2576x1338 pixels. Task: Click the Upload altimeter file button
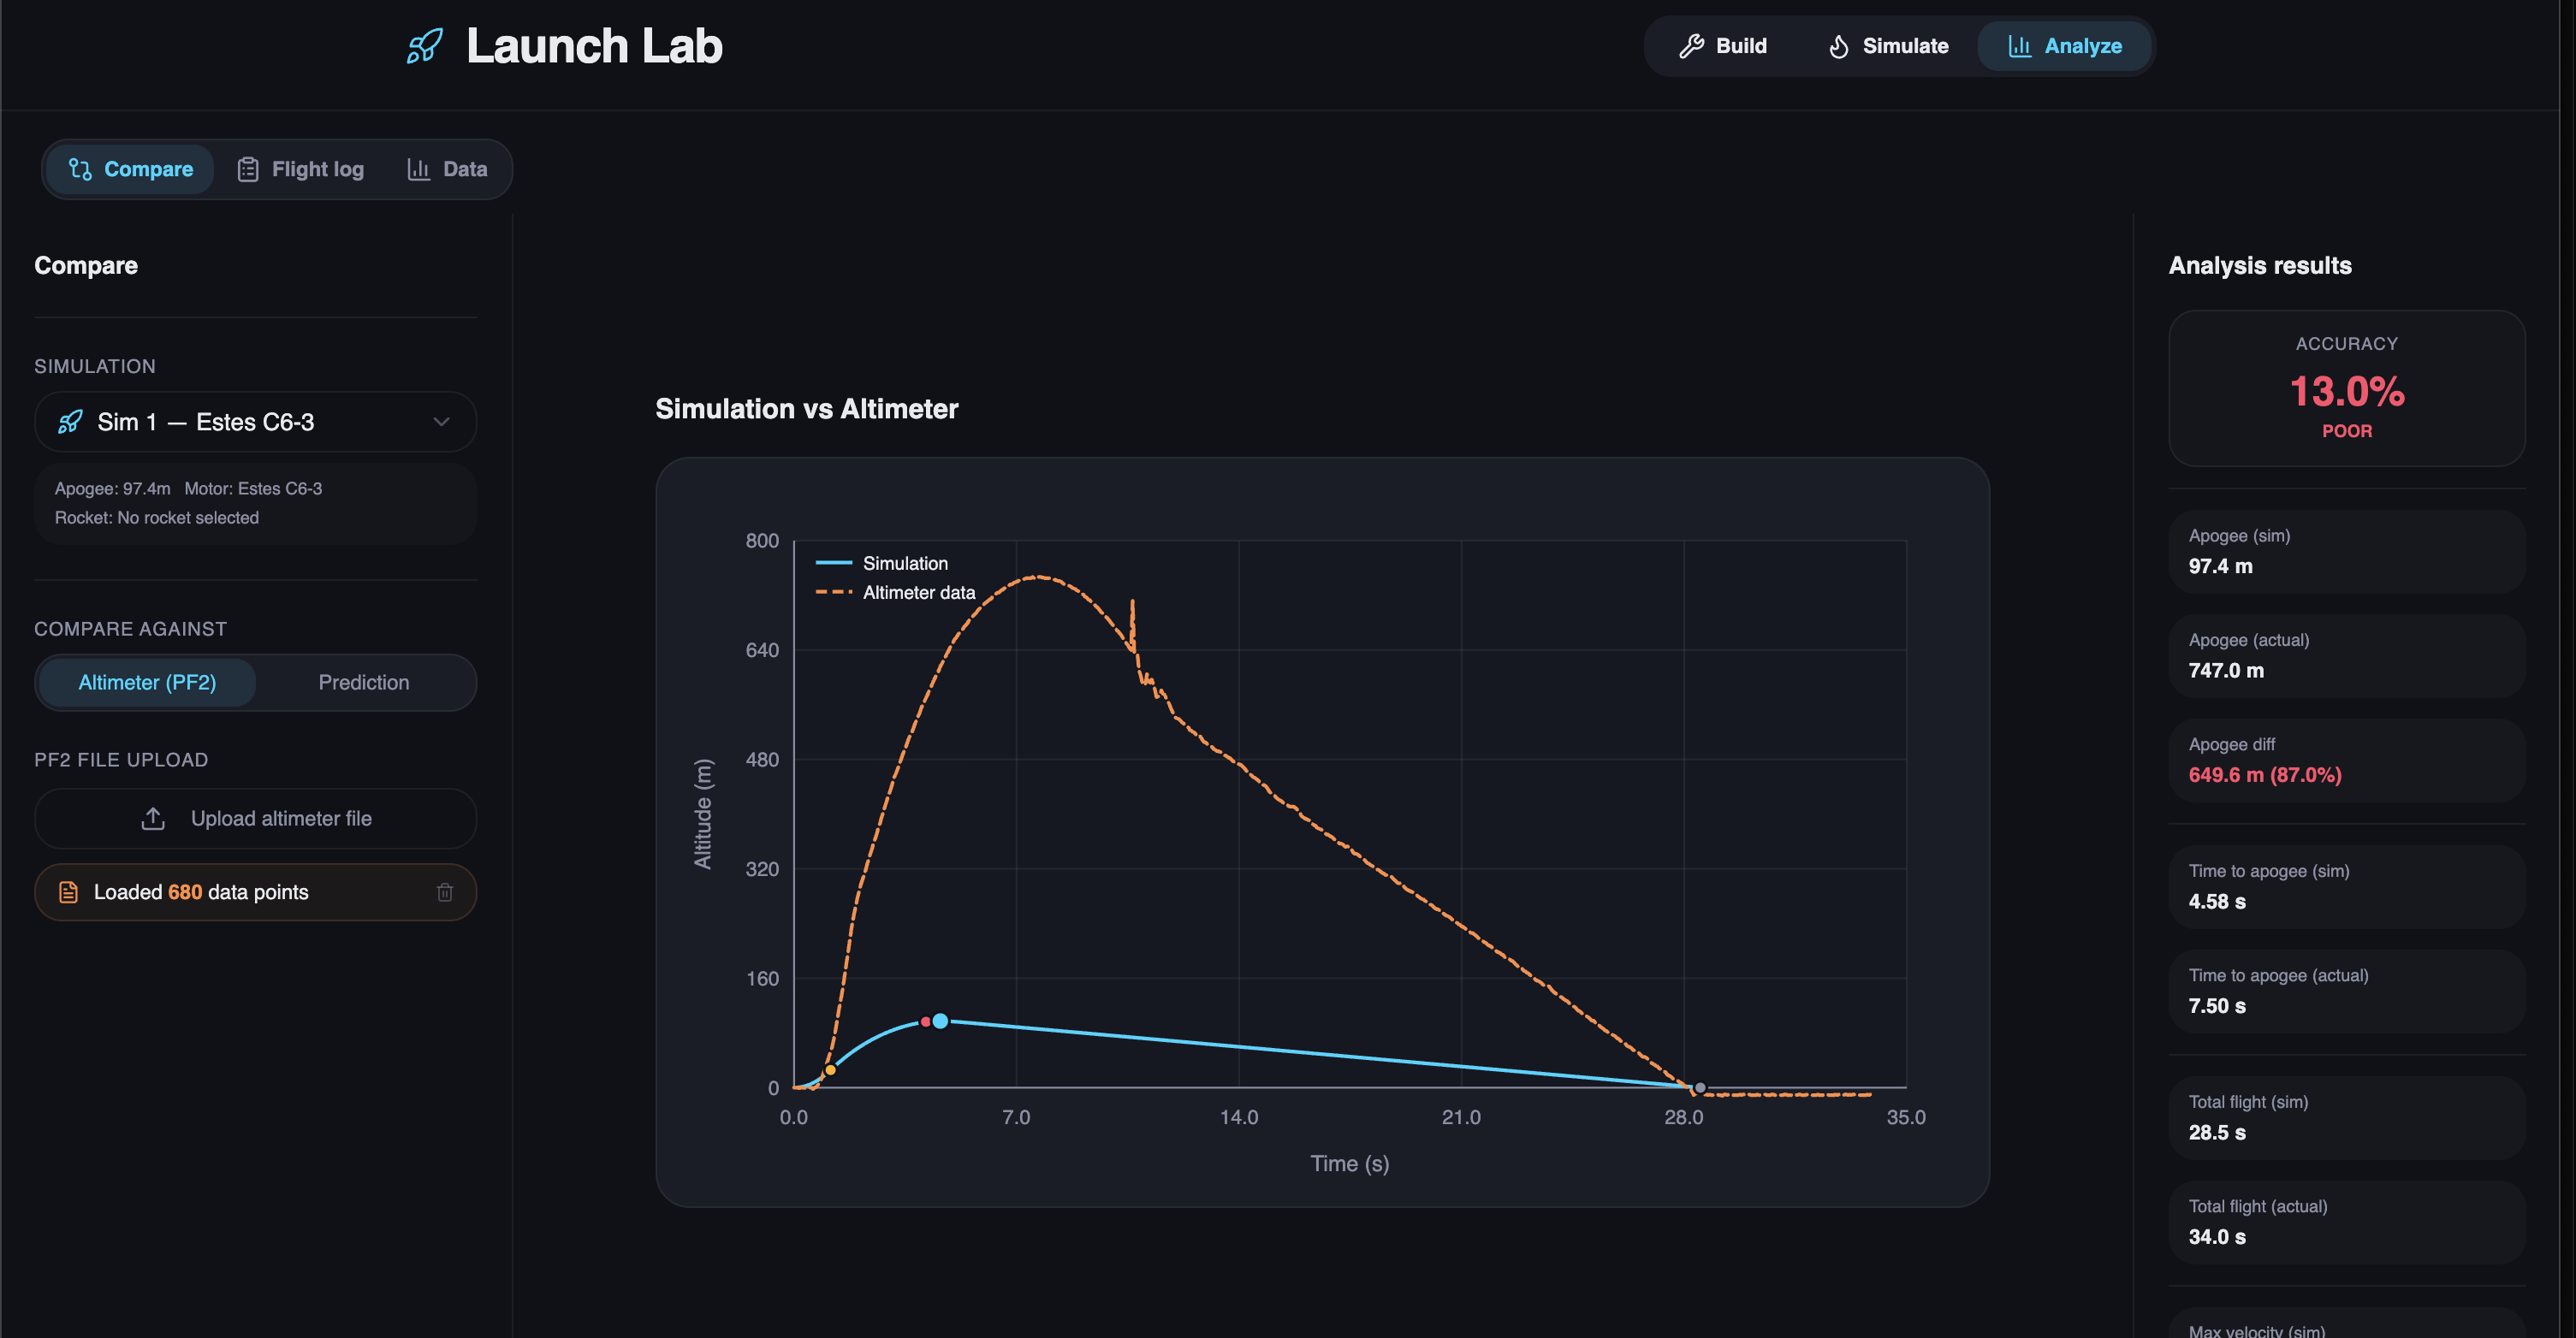point(255,819)
